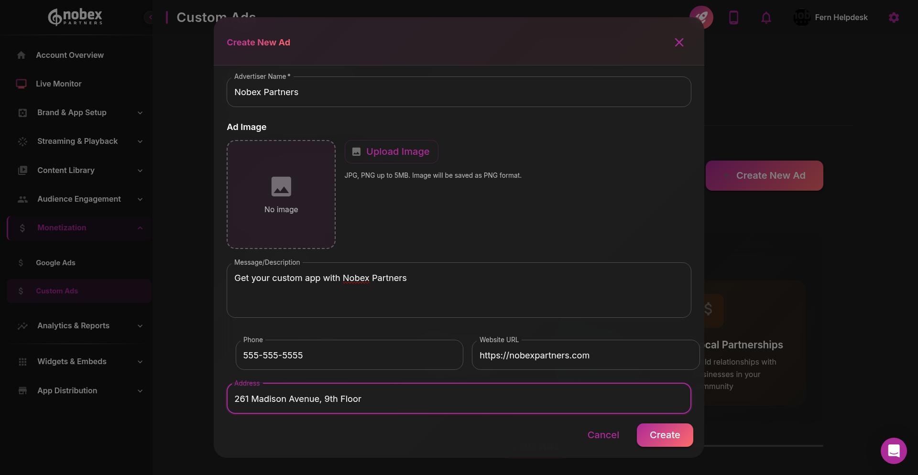Open the Live Monitor panel

coord(58,84)
